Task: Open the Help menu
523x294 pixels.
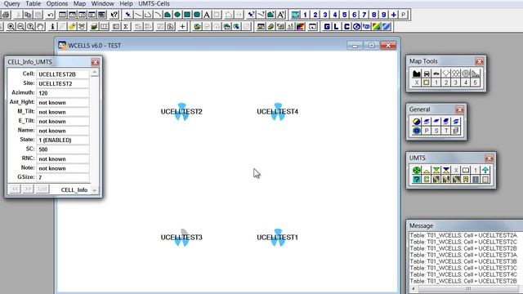Action: tap(126, 3)
